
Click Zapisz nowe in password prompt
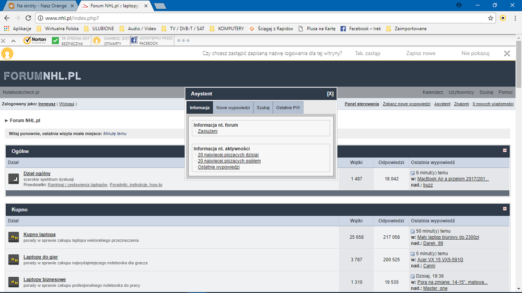coord(421,53)
